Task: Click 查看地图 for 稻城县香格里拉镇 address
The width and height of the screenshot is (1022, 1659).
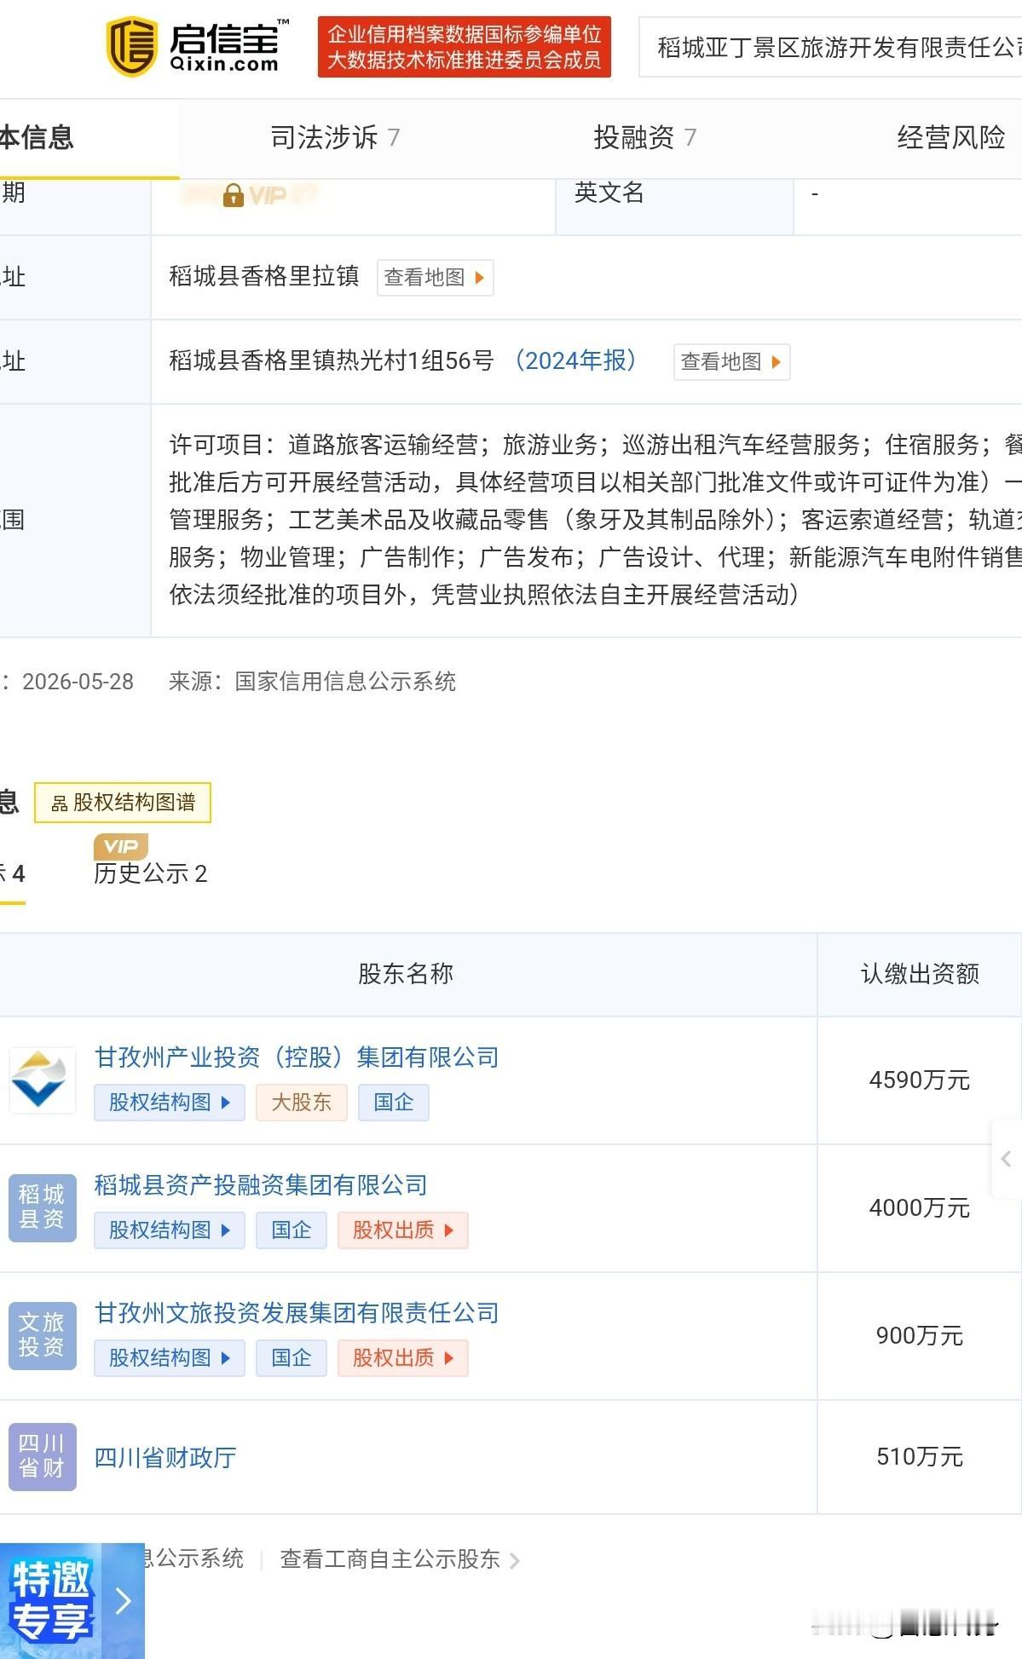Action: coord(436,277)
